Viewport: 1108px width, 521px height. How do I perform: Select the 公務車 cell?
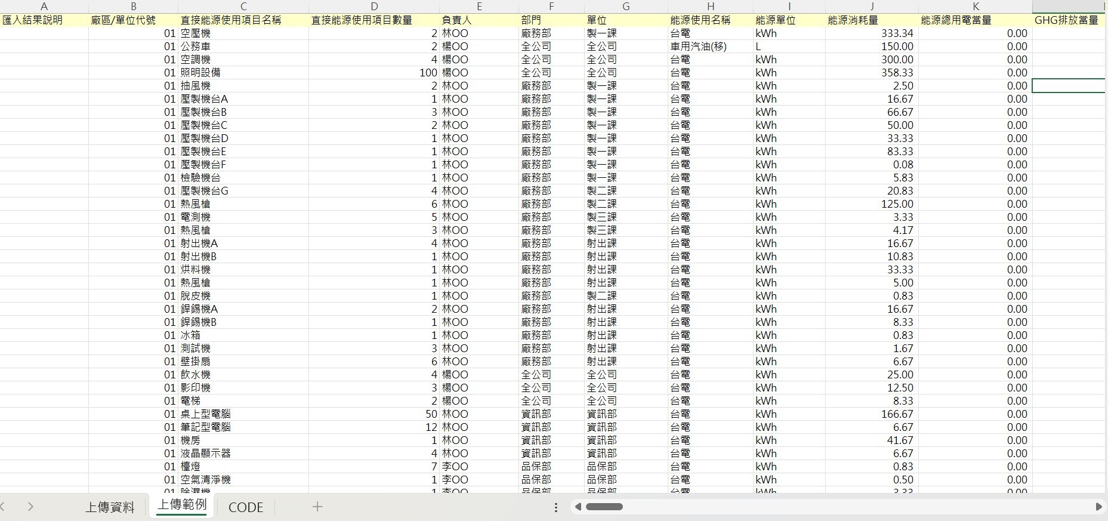point(243,46)
